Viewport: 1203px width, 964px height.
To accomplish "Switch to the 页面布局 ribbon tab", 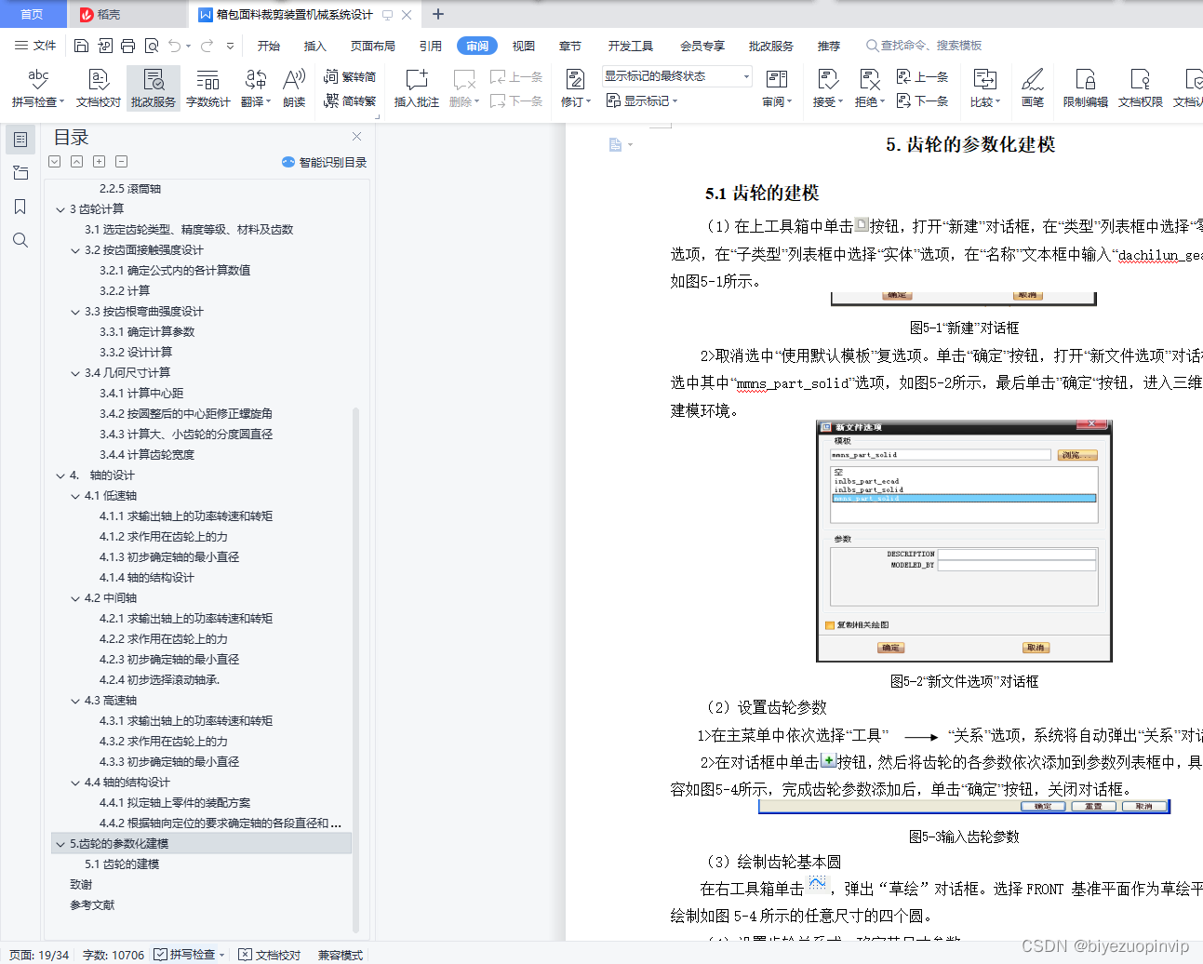I will [373, 46].
